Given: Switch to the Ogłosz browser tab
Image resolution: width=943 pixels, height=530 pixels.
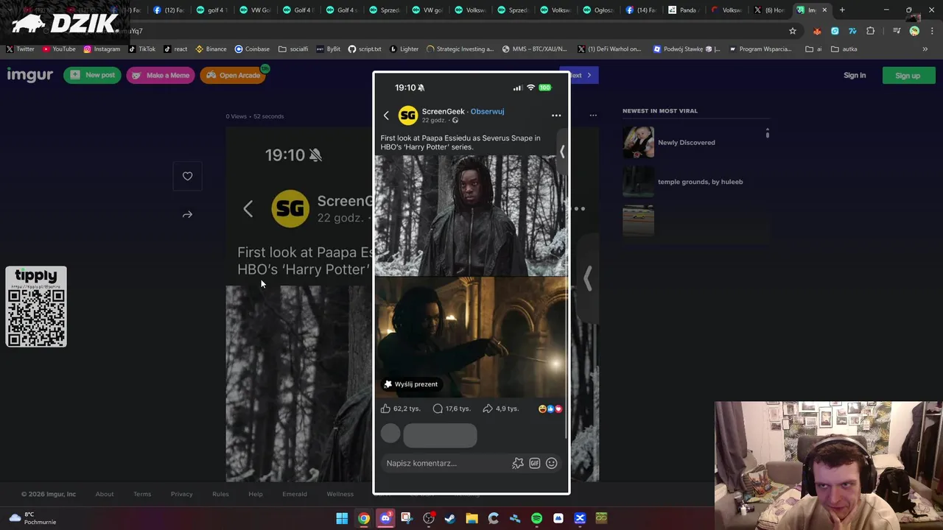Looking at the screenshot, I should click(x=597, y=10).
